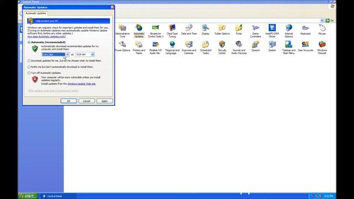Close the Automatic Updates dialog
The height and width of the screenshot is (199, 354).
[112, 7]
